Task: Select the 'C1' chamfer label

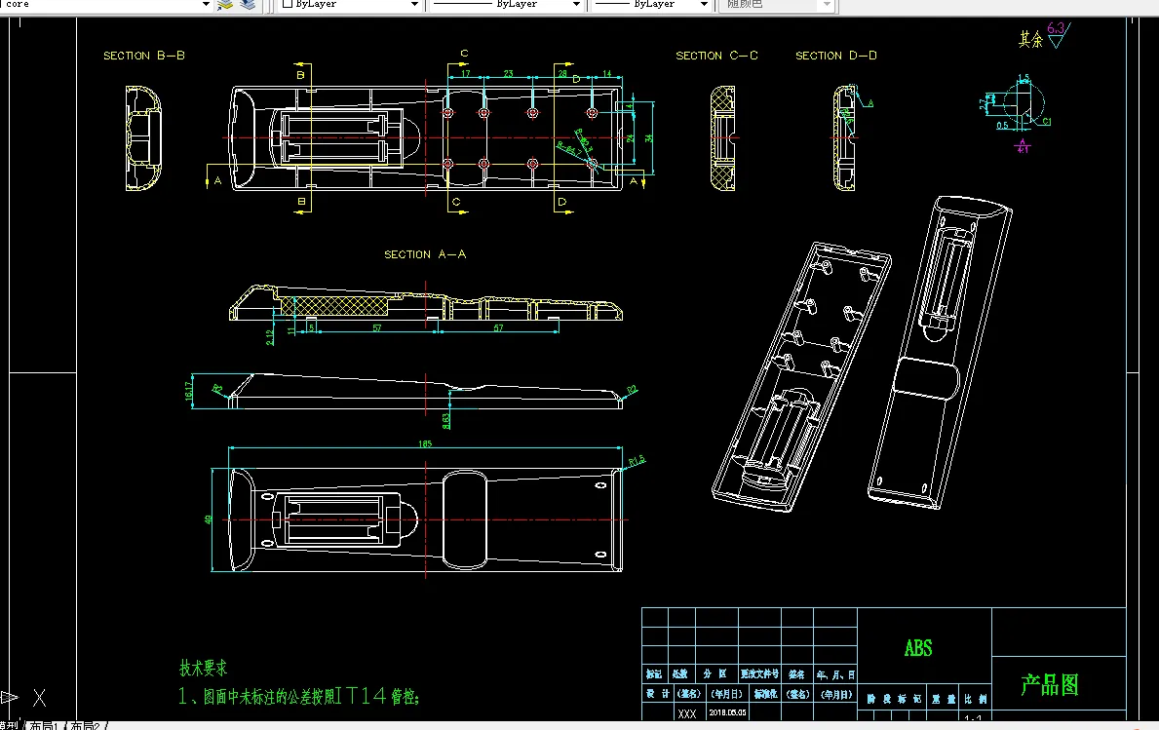Action: [1047, 121]
